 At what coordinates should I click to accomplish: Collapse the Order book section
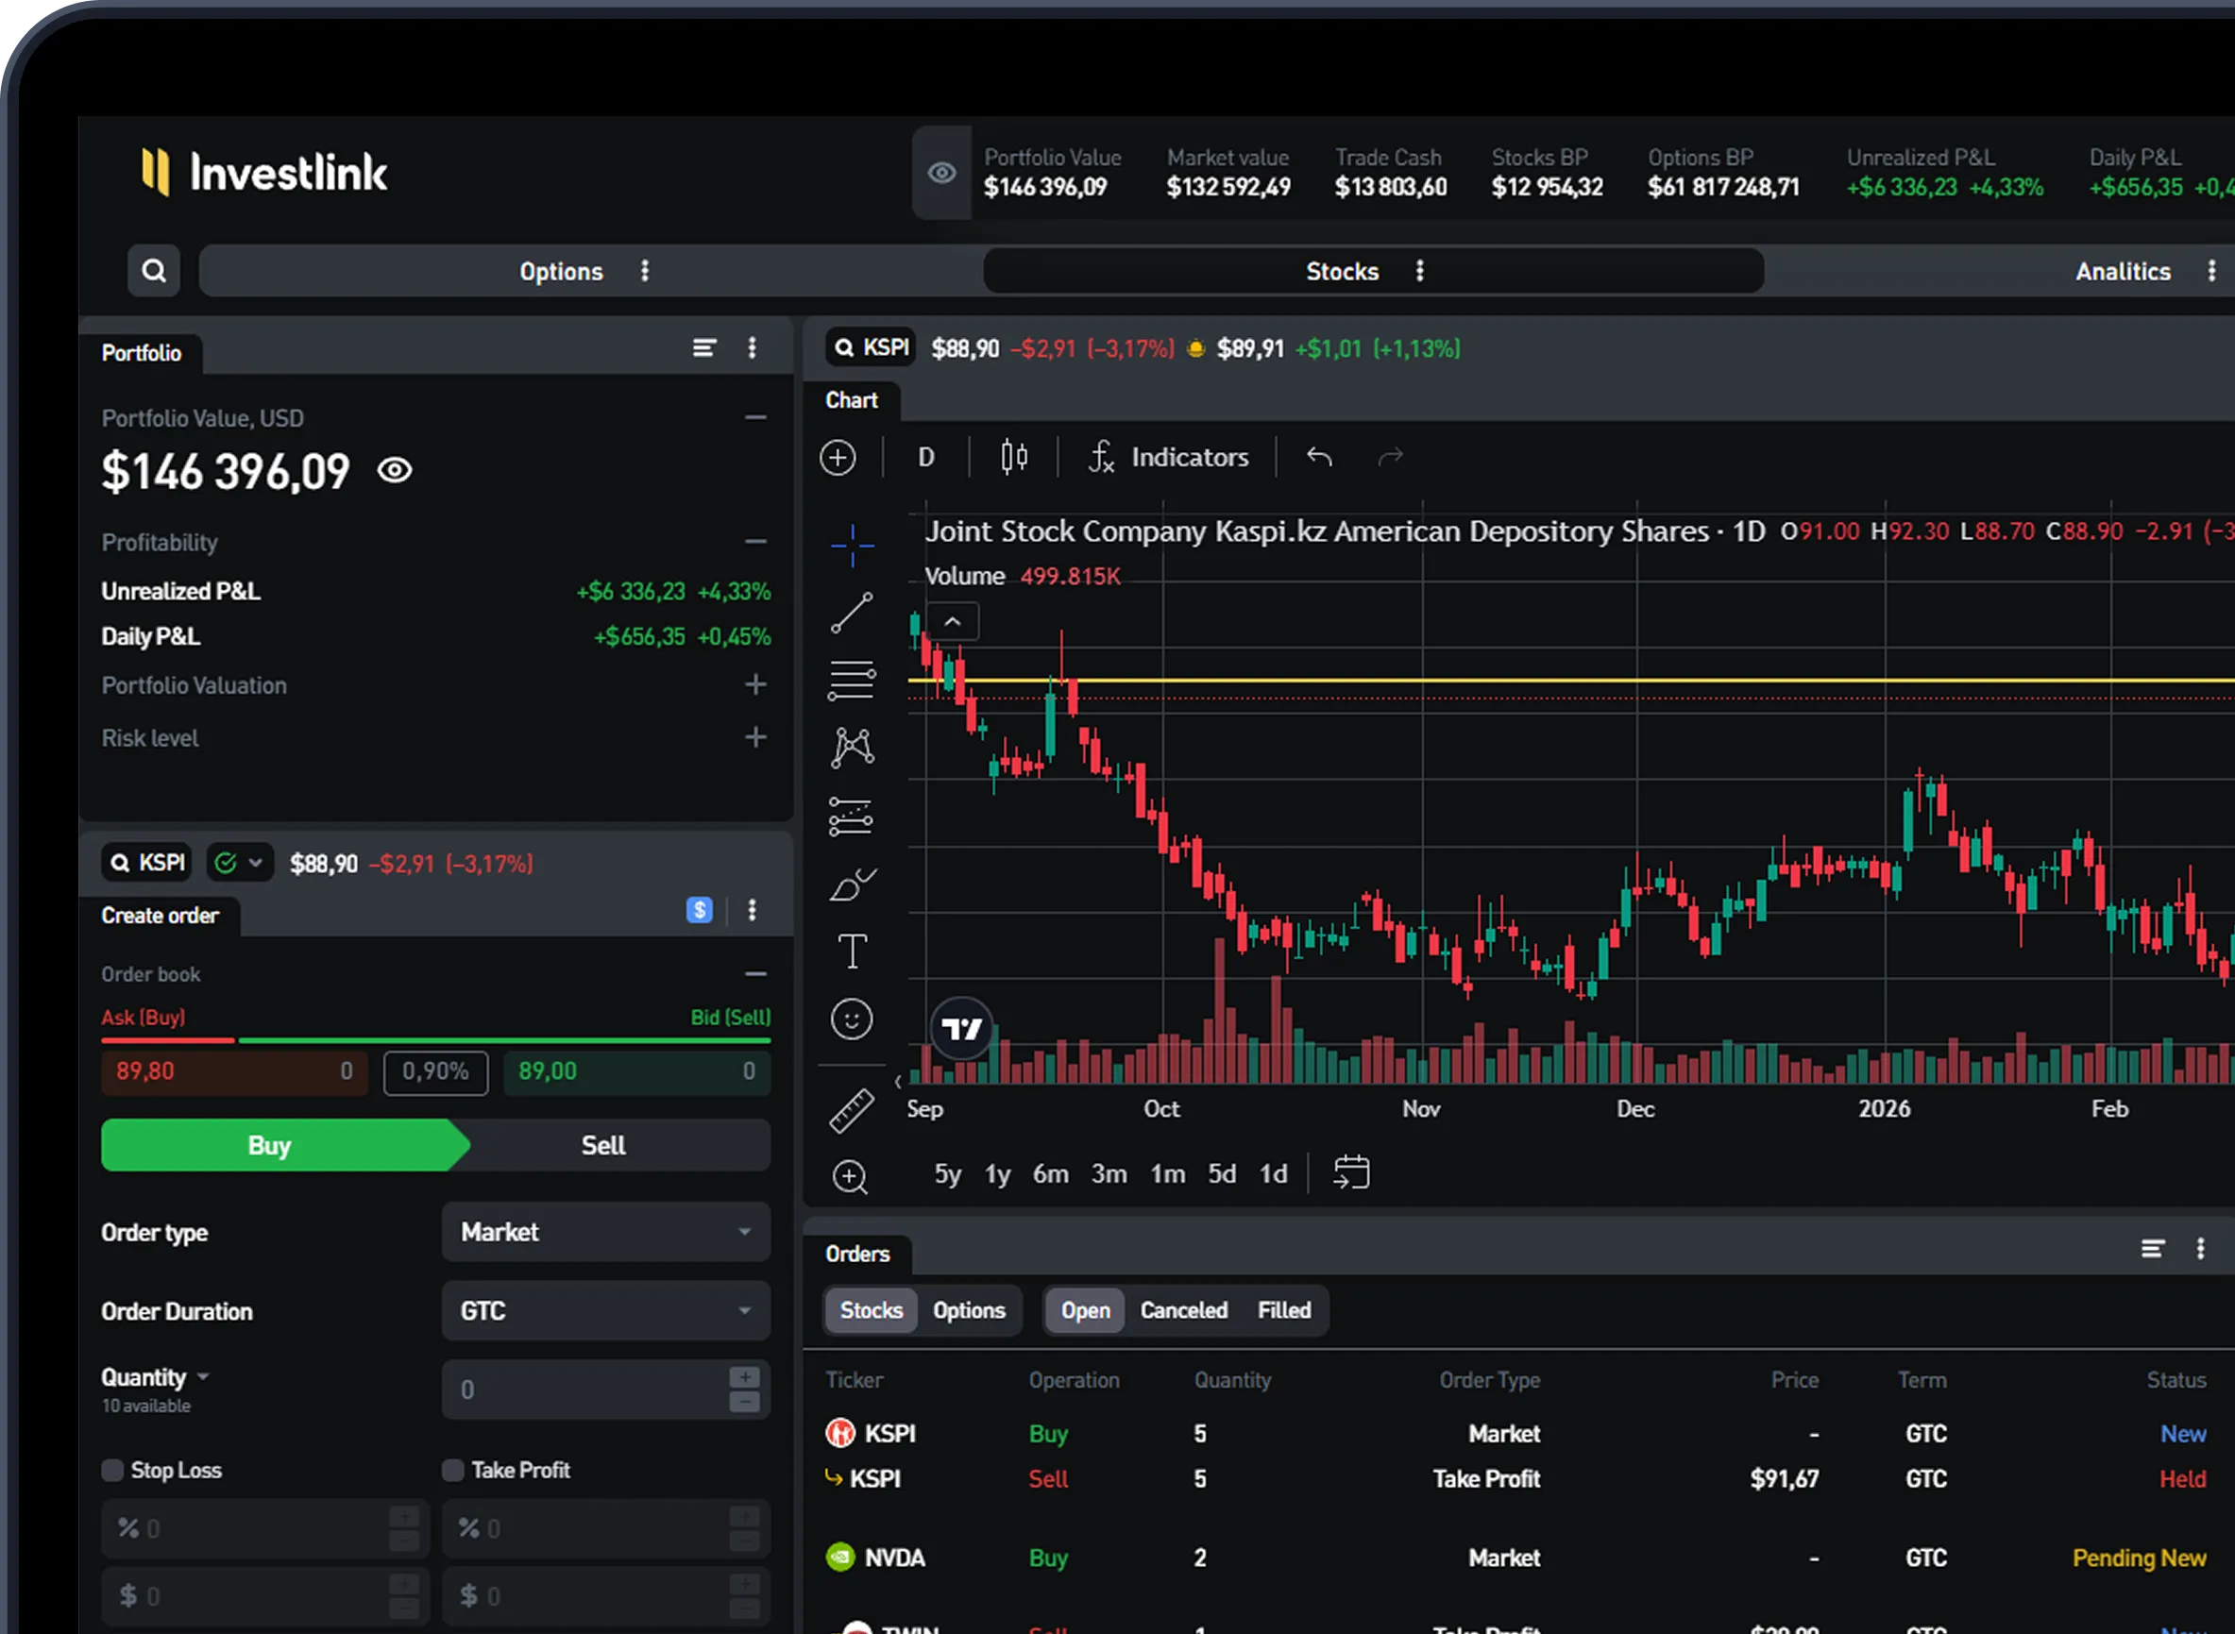pos(756,974)
